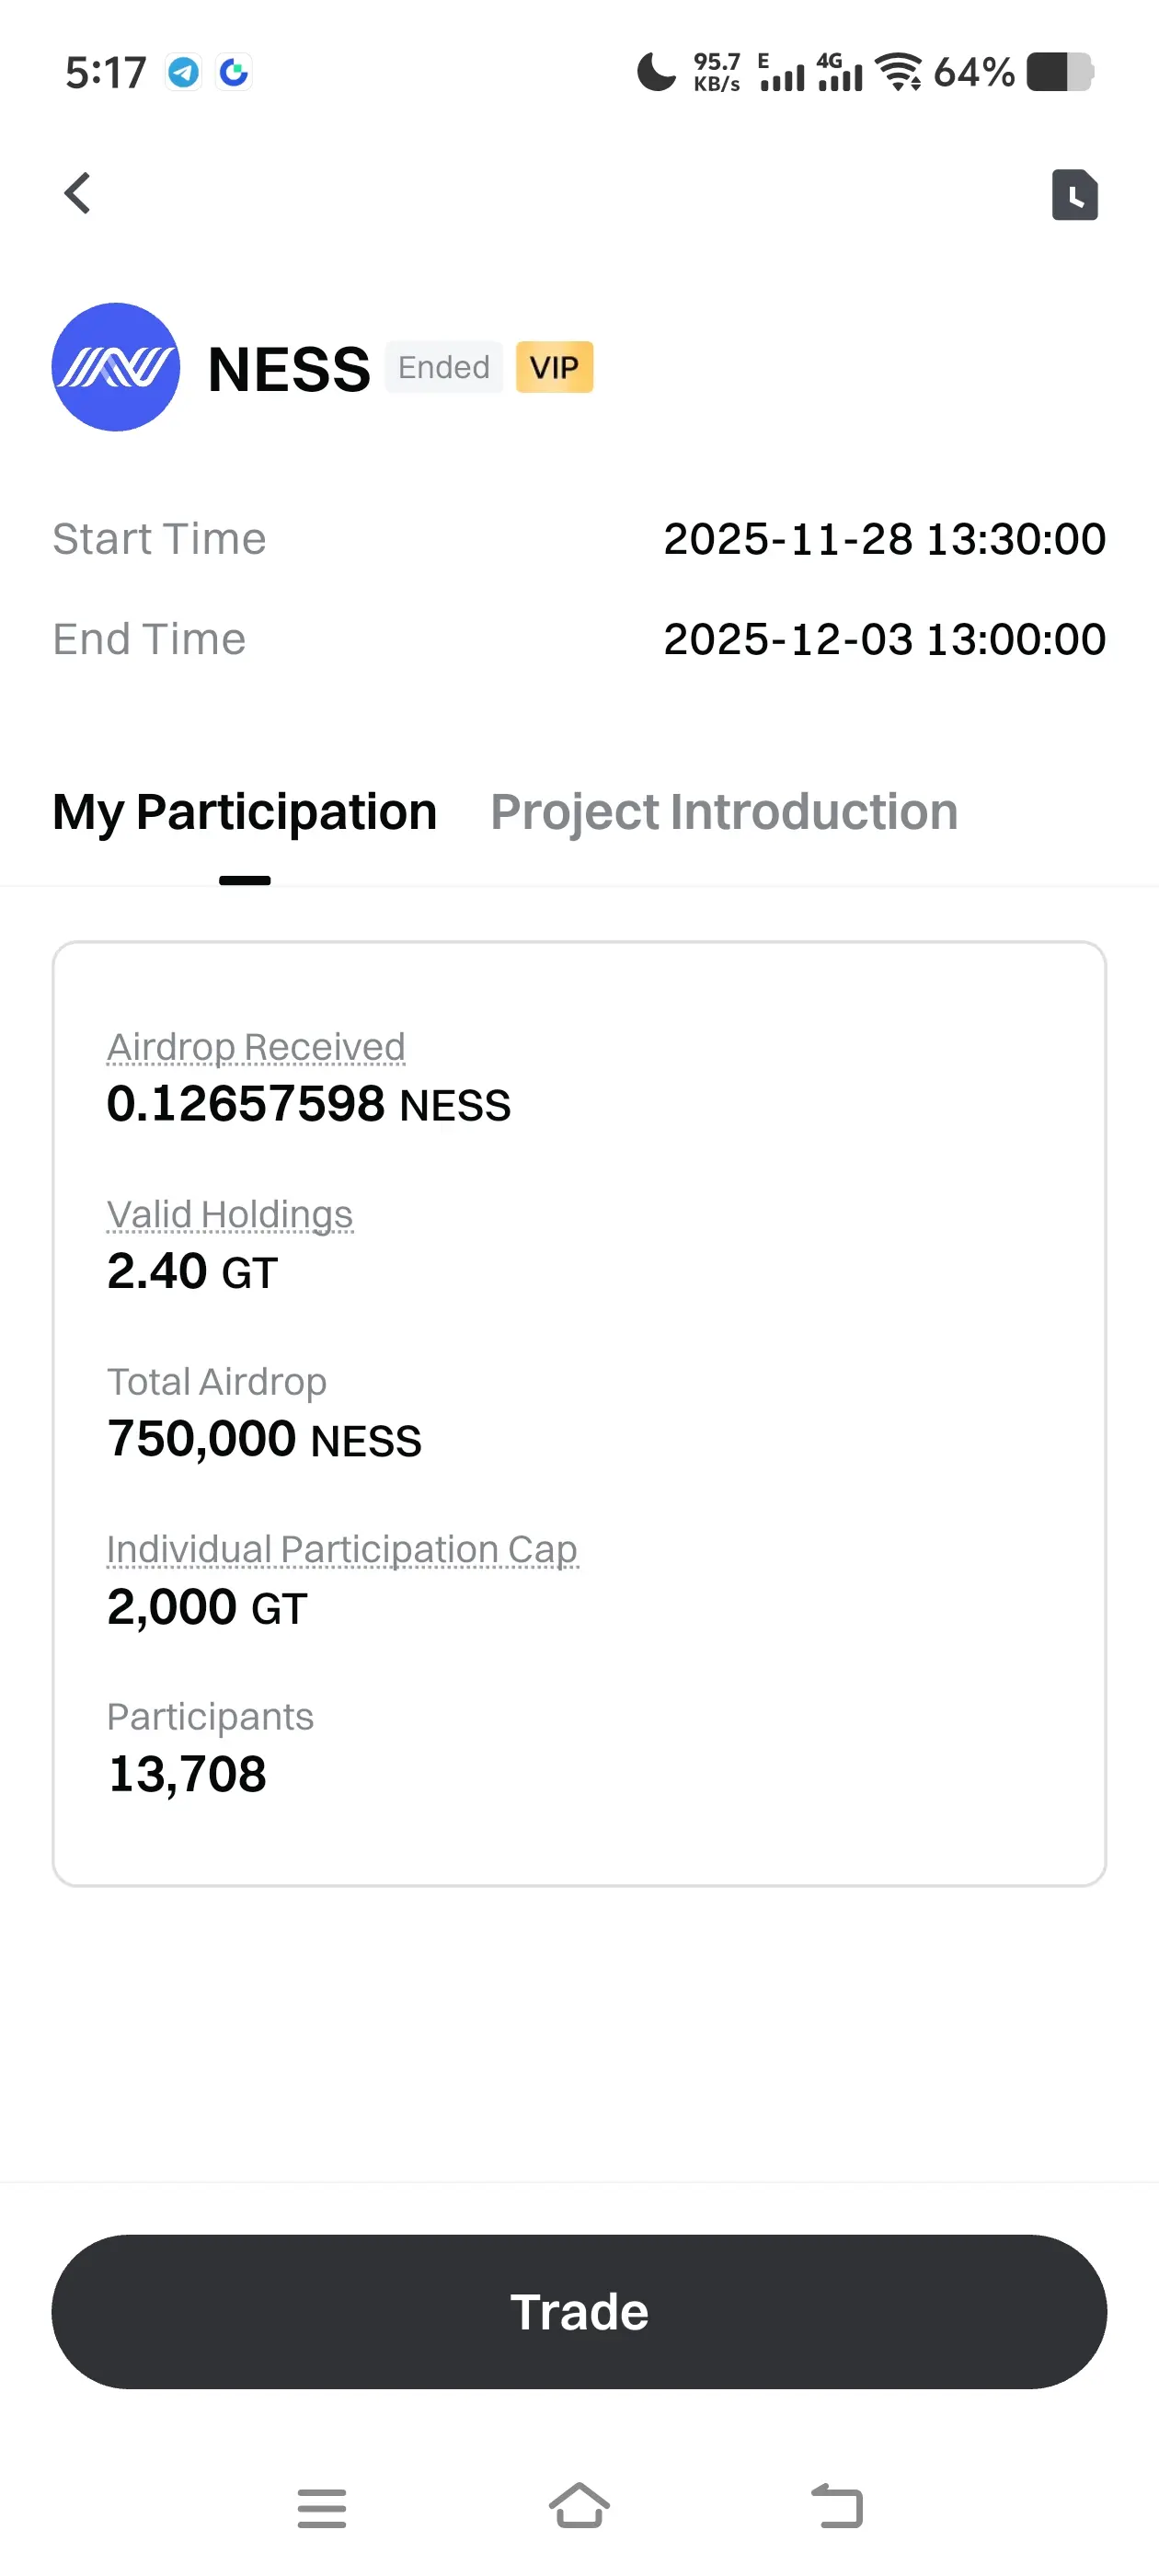Tap the battery status icon

(1060, 72)
